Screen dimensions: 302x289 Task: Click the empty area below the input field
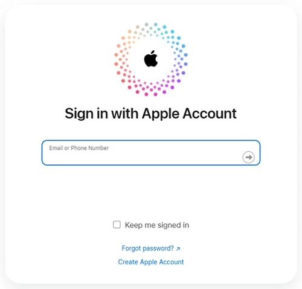(151, 192)
